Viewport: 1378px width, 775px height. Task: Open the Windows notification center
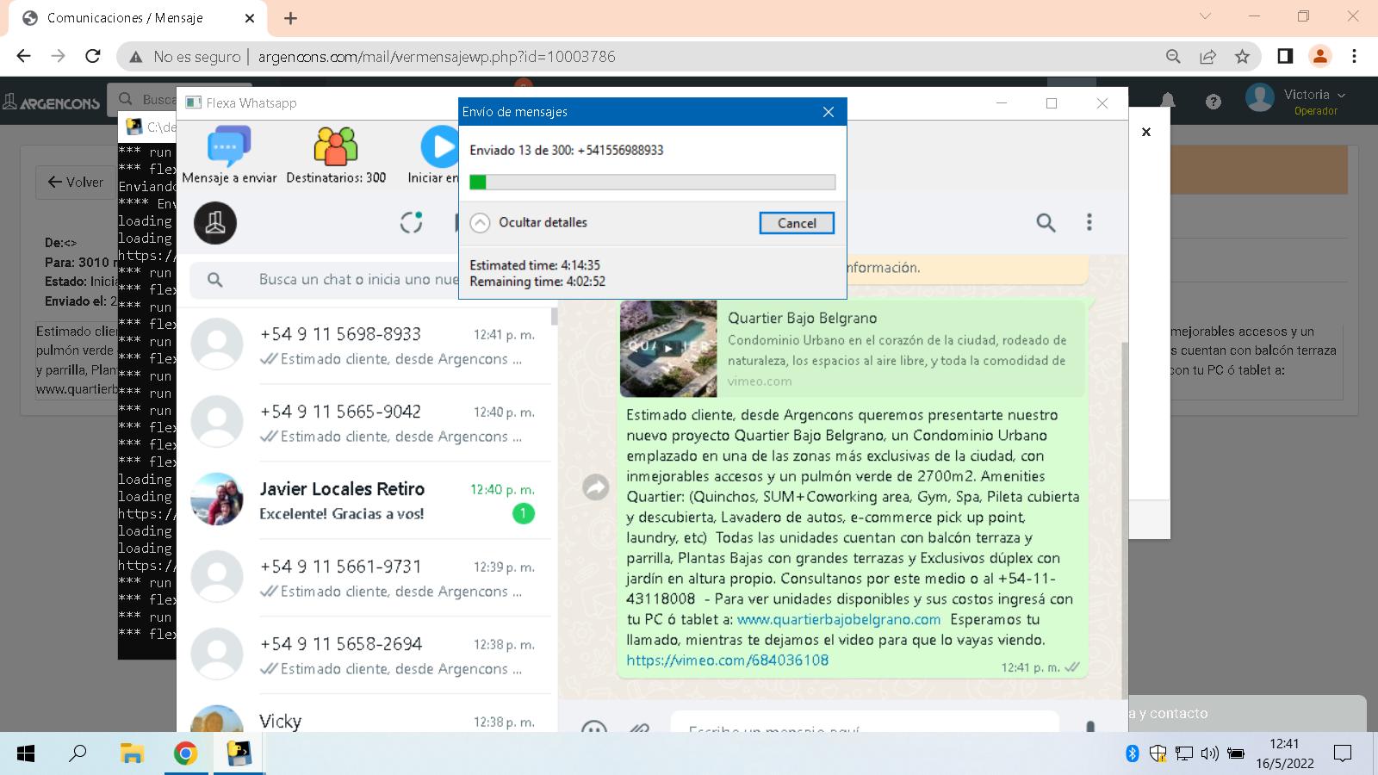coord(1342,754)
